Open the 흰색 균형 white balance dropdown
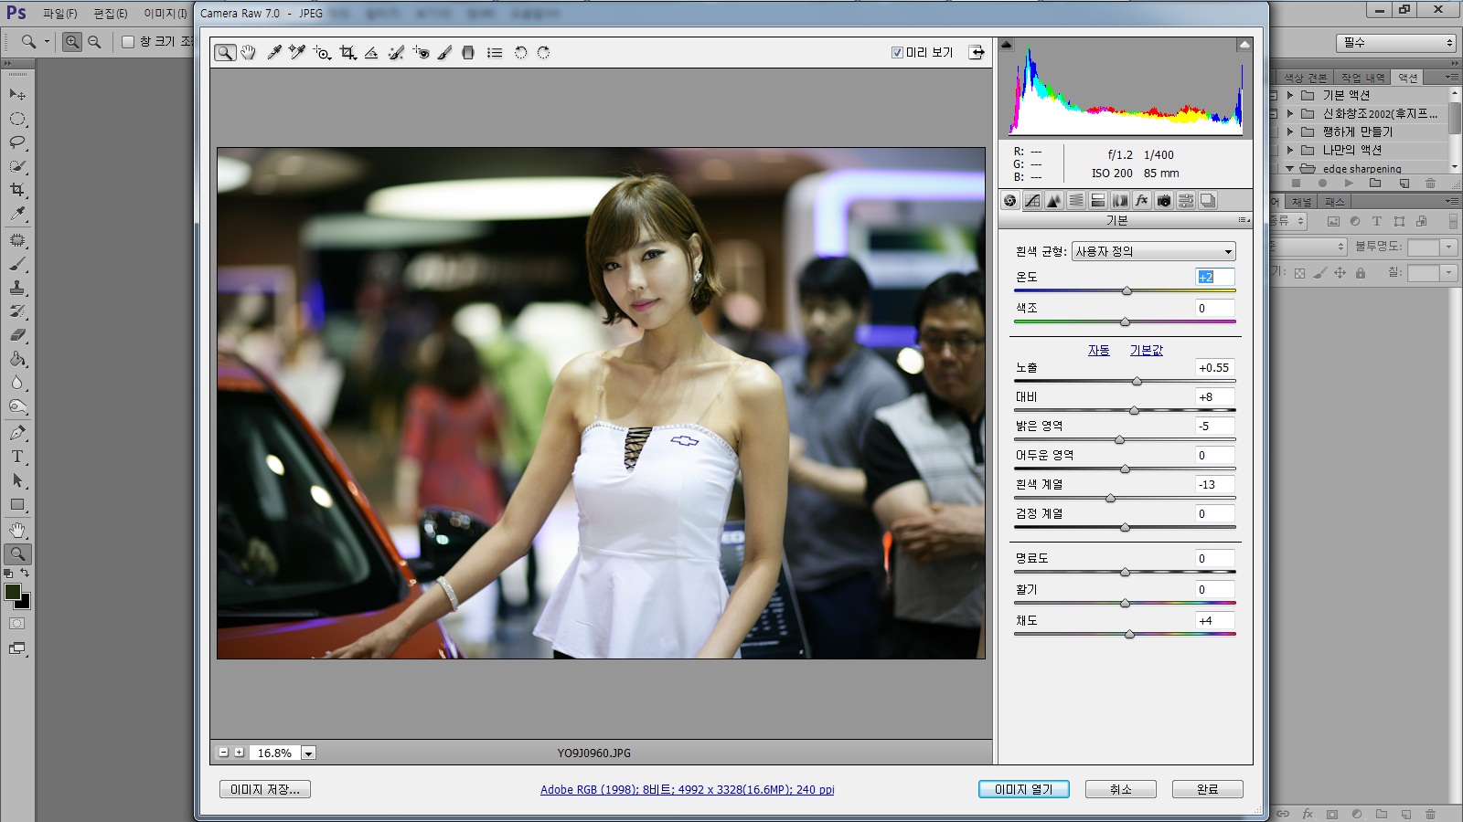Screen dimensions: 1463x822 [1154, 251]
